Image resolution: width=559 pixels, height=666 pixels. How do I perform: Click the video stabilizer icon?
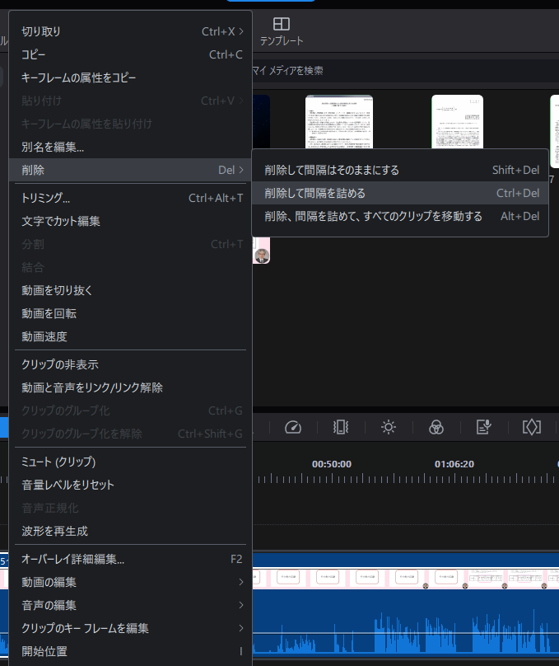click(x=341, y=427)
